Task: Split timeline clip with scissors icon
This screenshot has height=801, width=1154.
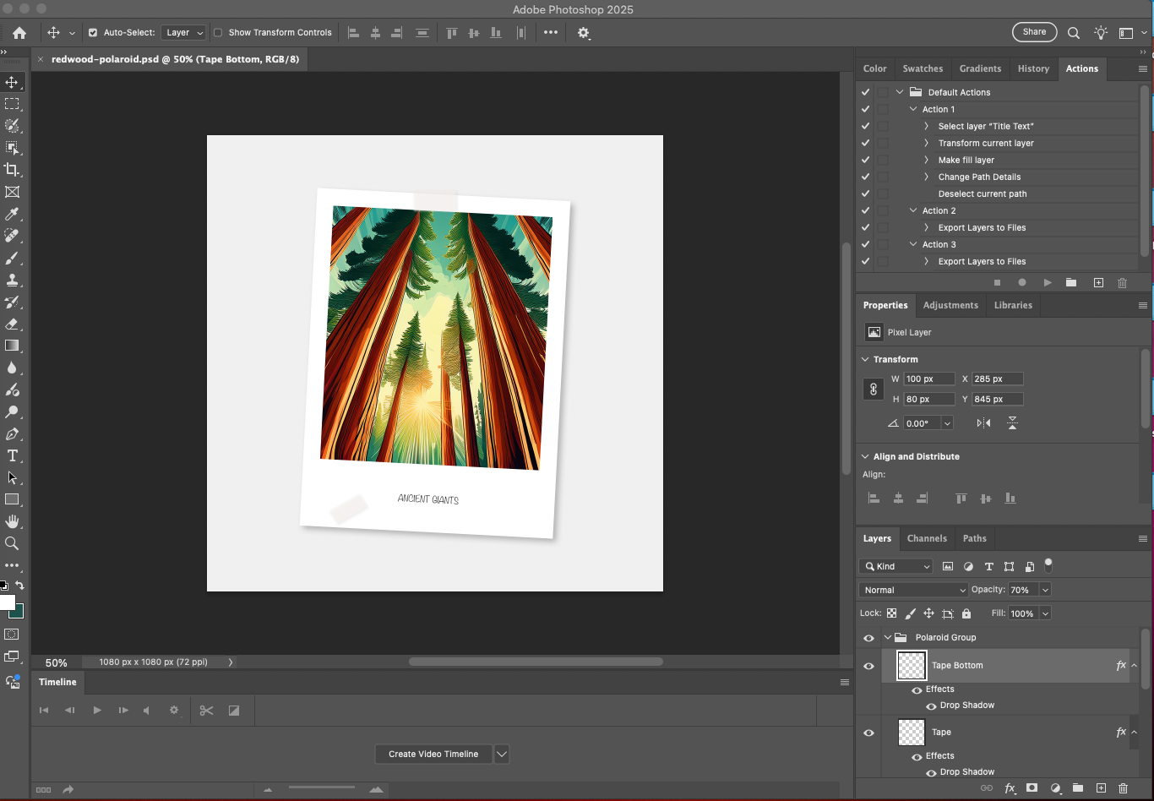Action: (206, 711)
